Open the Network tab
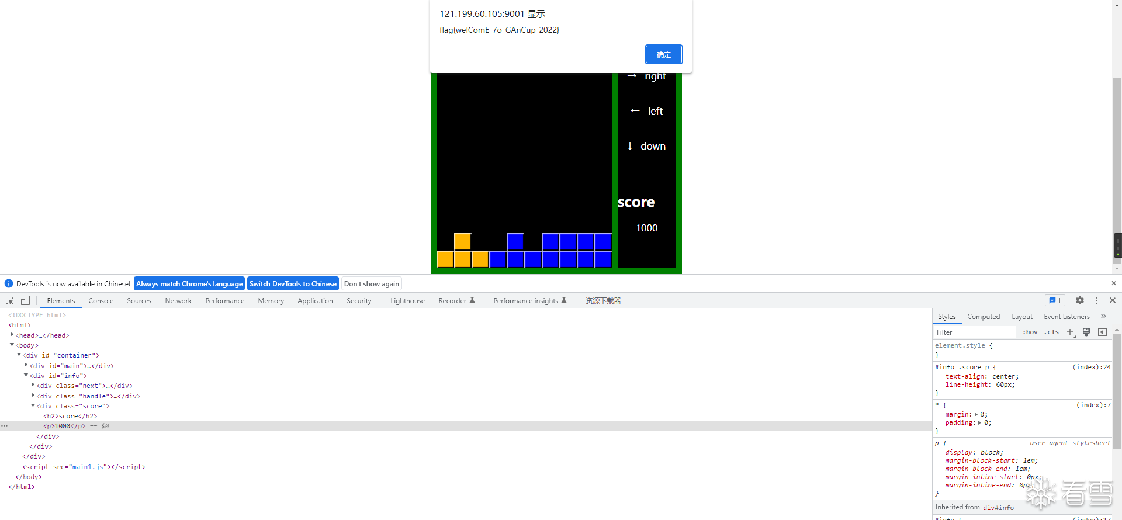 (178, 300)
